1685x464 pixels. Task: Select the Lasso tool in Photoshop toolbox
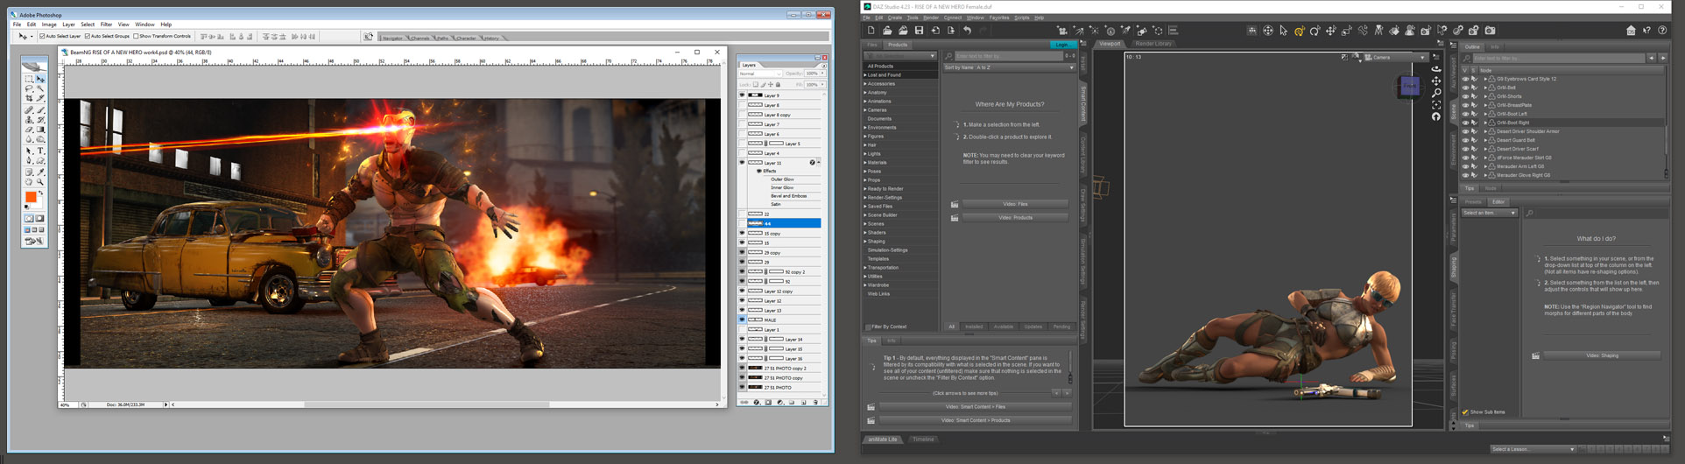(x=30, y=88)
